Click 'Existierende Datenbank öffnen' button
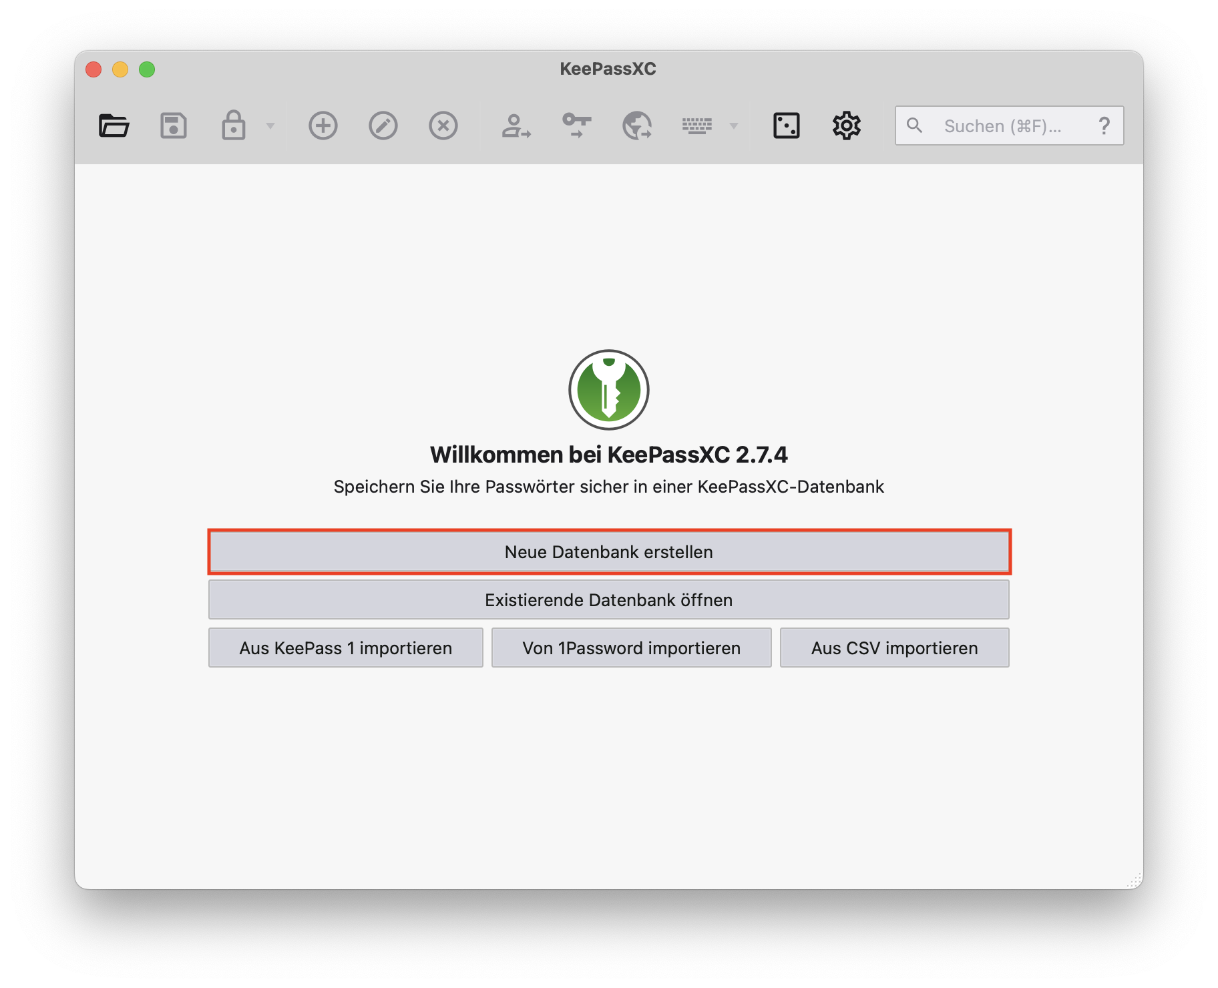Screen dimensions: 1218x988 click(609, 600)
